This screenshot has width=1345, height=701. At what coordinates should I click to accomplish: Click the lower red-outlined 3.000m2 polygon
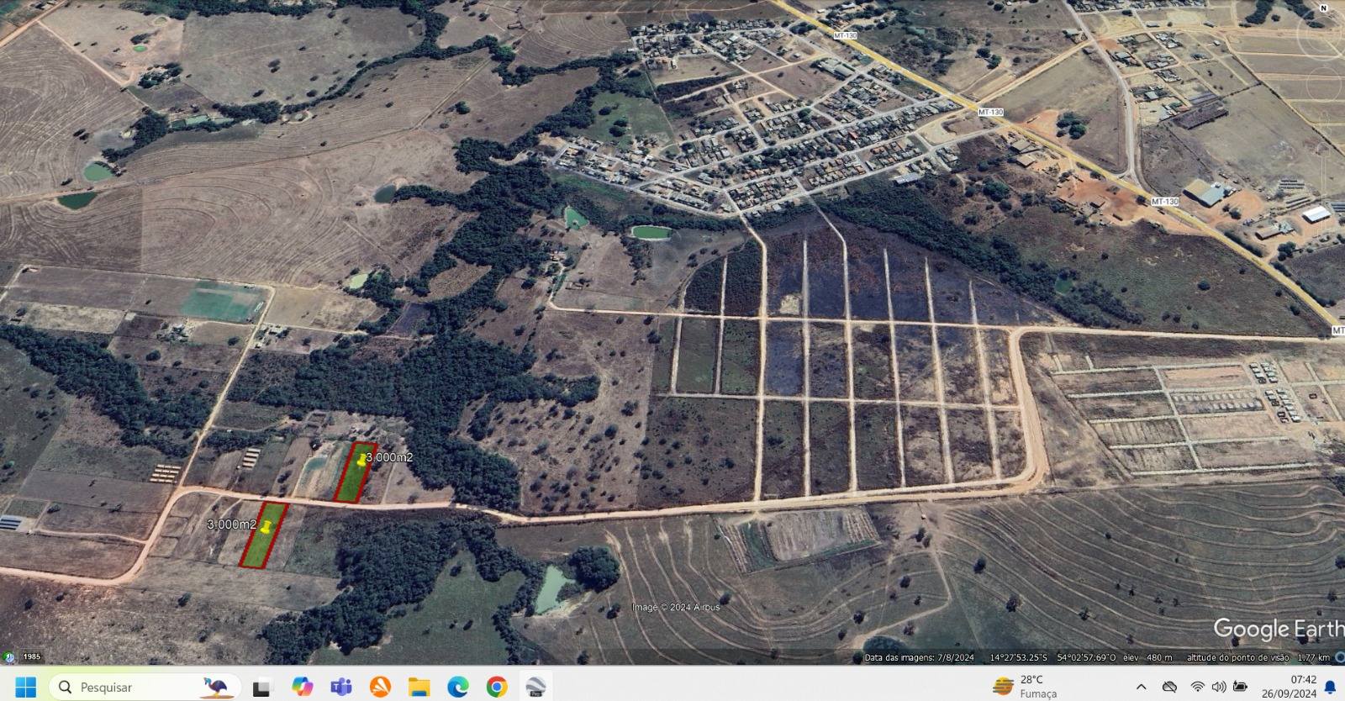point(264,535)
